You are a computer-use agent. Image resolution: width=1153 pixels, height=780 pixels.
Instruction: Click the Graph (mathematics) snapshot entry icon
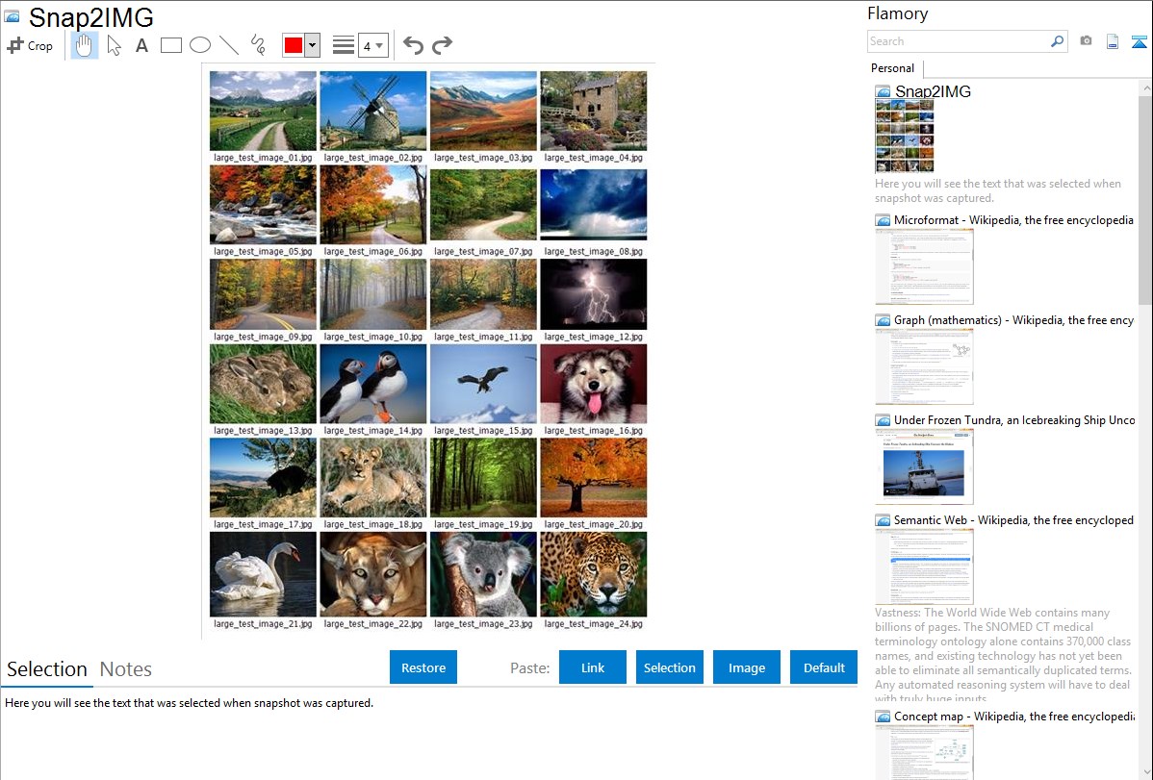coord(883,320)
